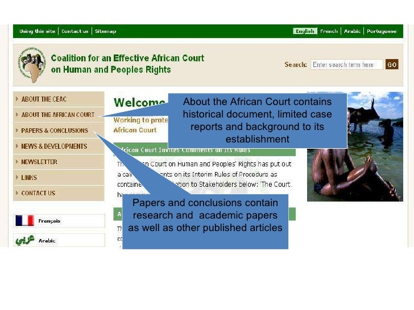This screenshot has width=414, height=310.
Task: Switch site language to Arabic in top bar
Action: coord(352,31)
